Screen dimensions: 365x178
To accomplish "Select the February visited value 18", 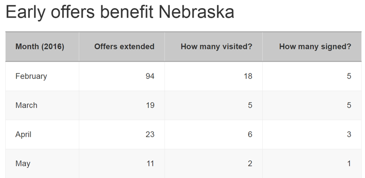I will coord(248,76).
